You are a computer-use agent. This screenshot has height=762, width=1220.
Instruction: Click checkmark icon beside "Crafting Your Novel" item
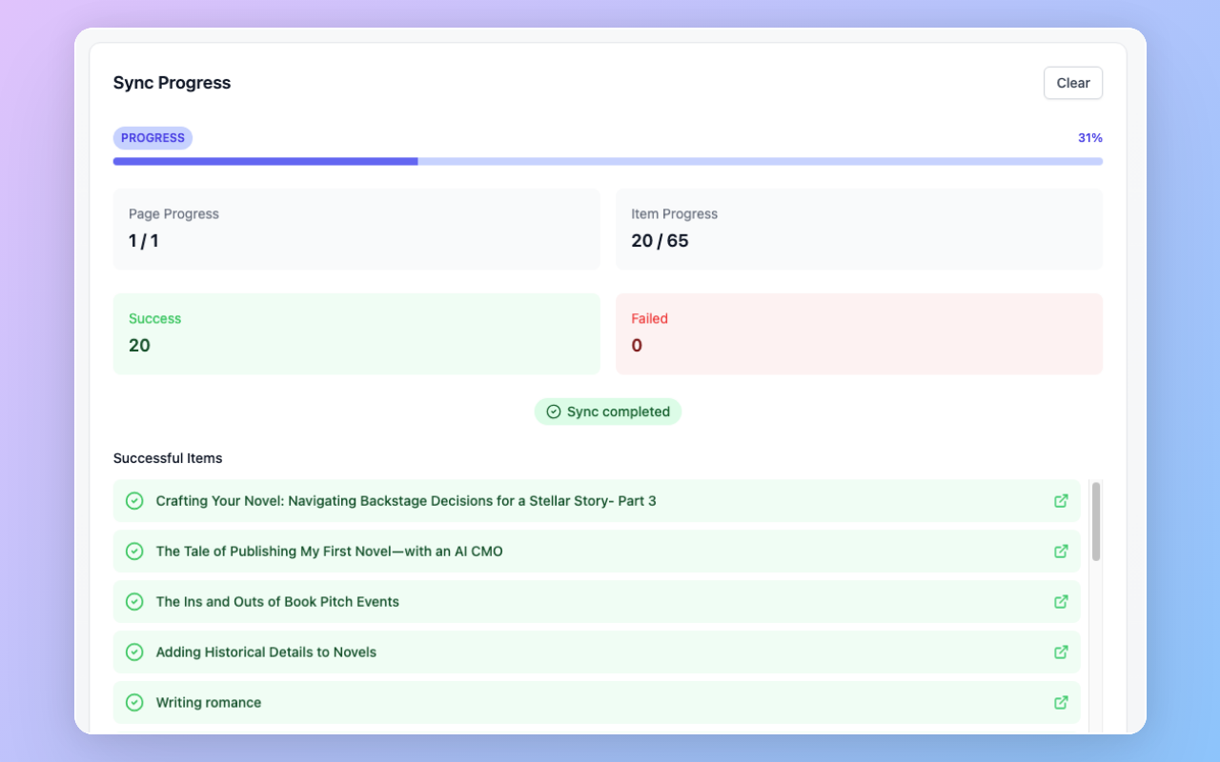(133, 500)
